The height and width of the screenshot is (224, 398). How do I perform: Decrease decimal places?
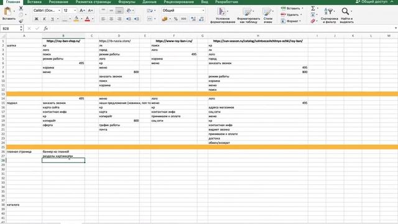[201, 19]
